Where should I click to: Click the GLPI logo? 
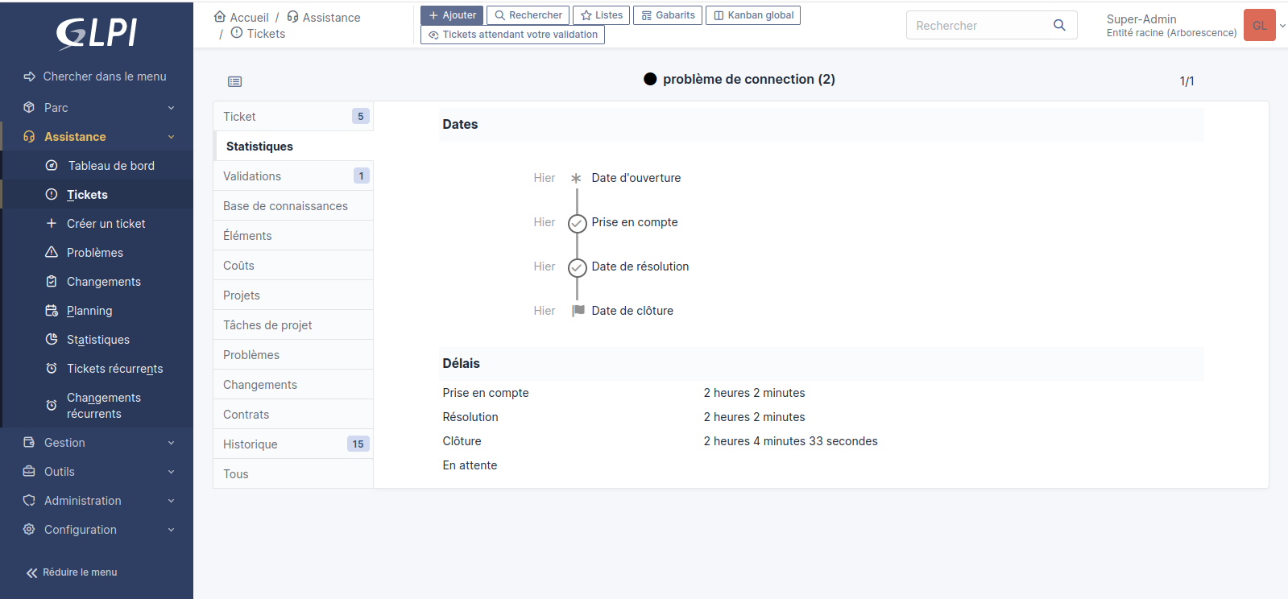pos(96,33)
